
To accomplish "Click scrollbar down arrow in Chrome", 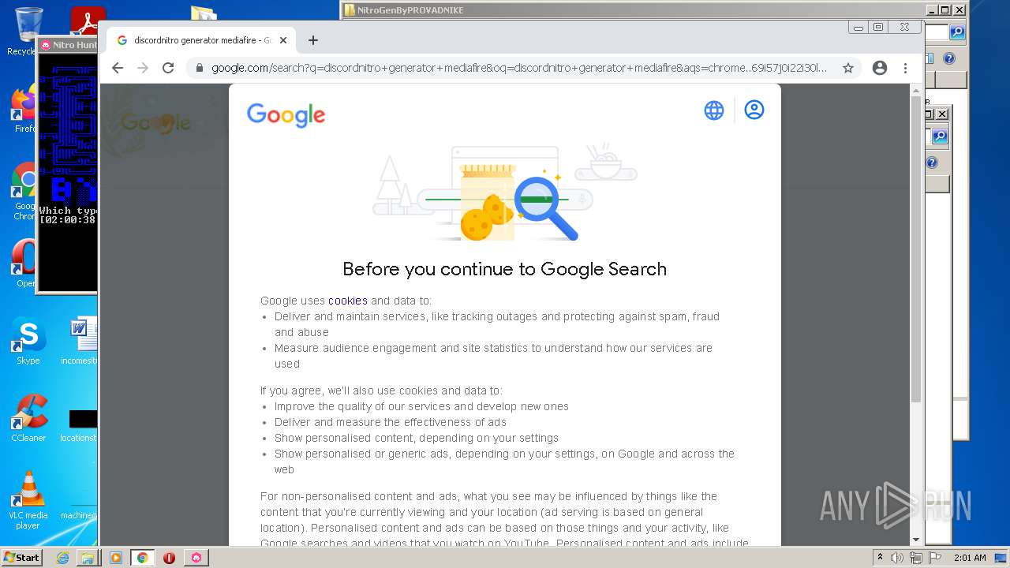I will (916, 540).
